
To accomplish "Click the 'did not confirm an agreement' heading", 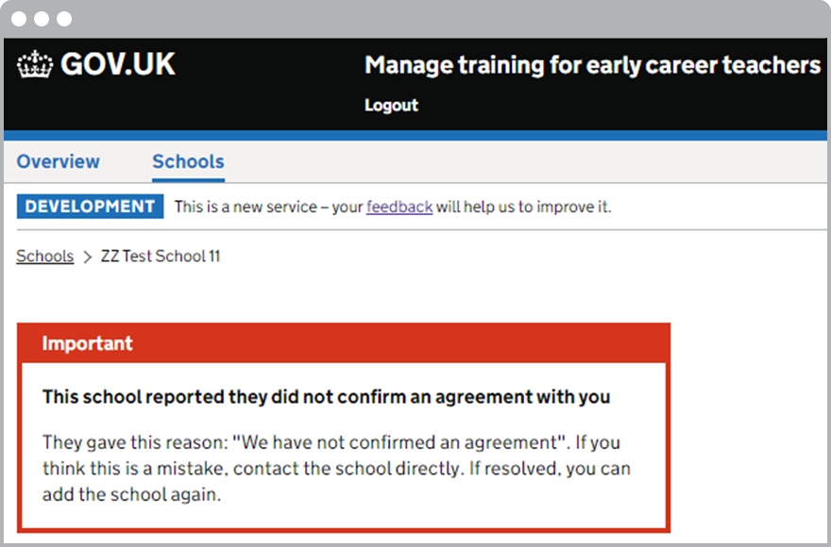I will pyautogui.click(x=326, y=397).
